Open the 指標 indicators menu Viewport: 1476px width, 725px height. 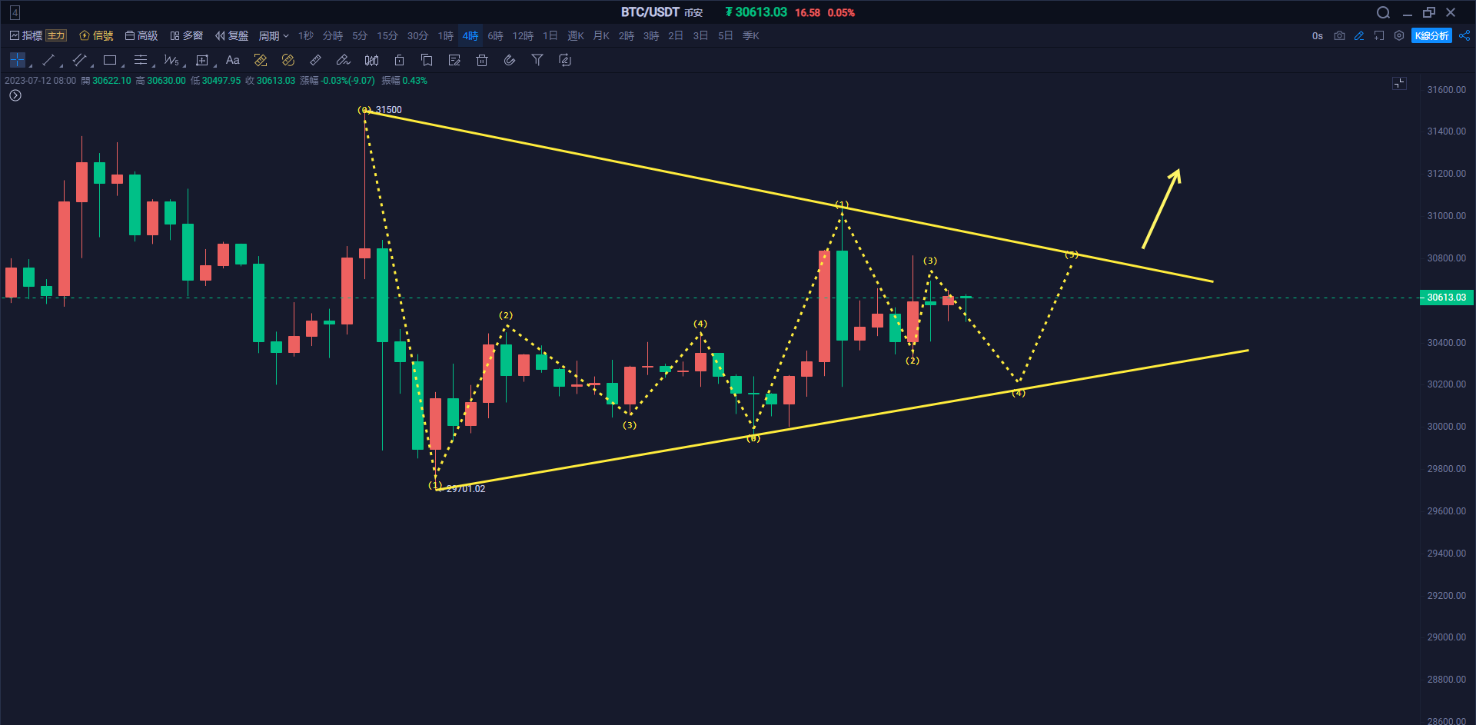[x=26, y=35]
